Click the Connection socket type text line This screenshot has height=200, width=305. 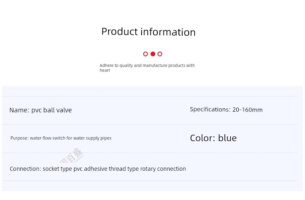pos(98,169)
